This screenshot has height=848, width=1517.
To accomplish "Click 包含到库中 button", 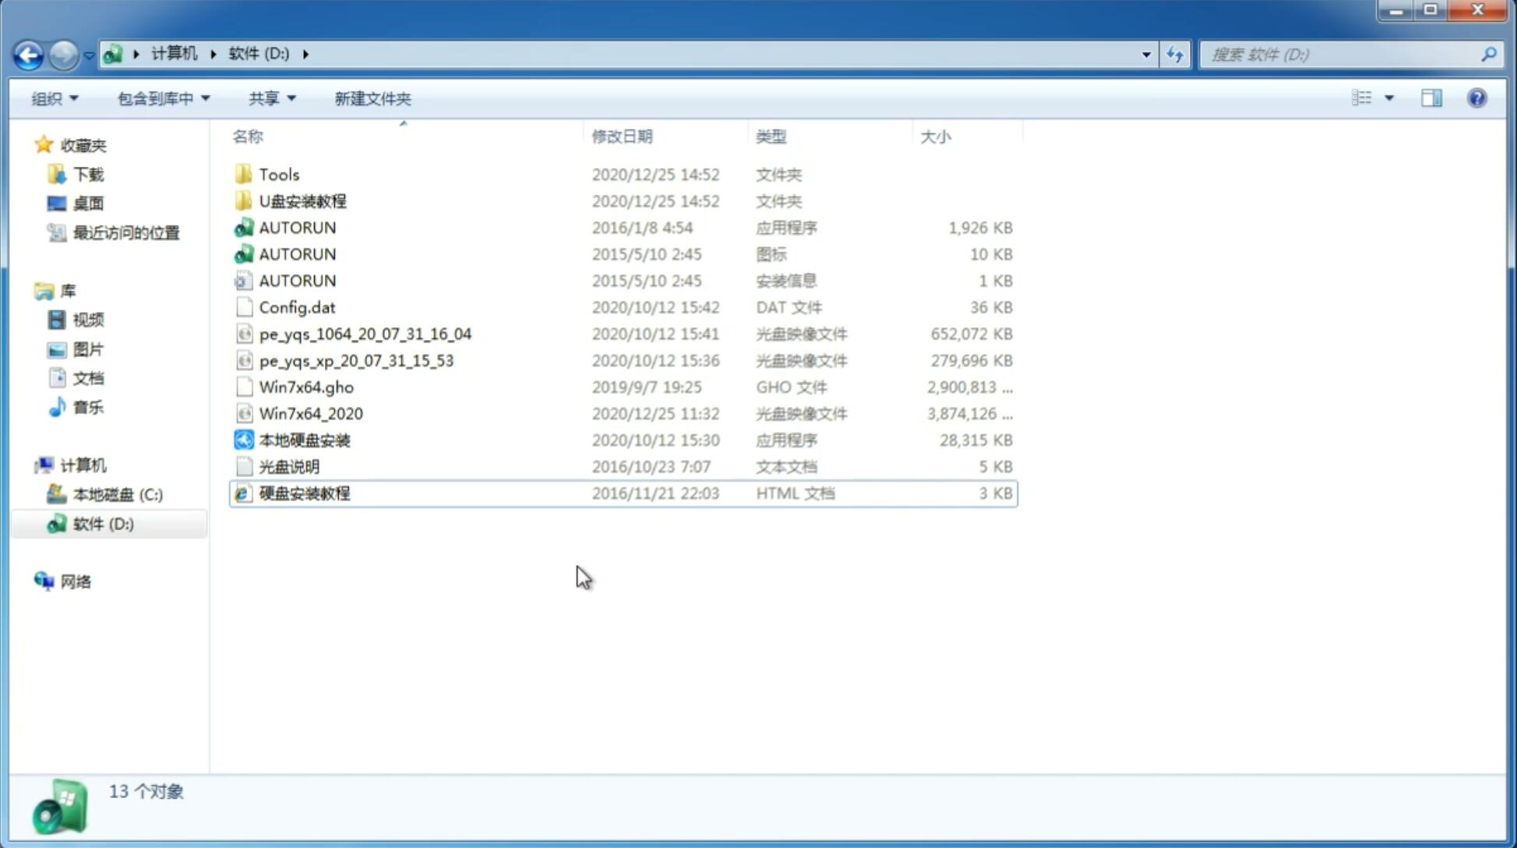I will [x=161, y=98].
